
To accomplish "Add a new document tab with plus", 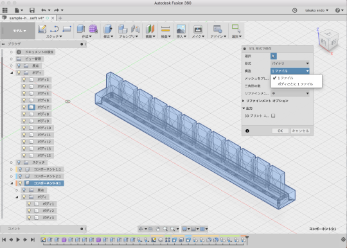I will pos(60,18).
